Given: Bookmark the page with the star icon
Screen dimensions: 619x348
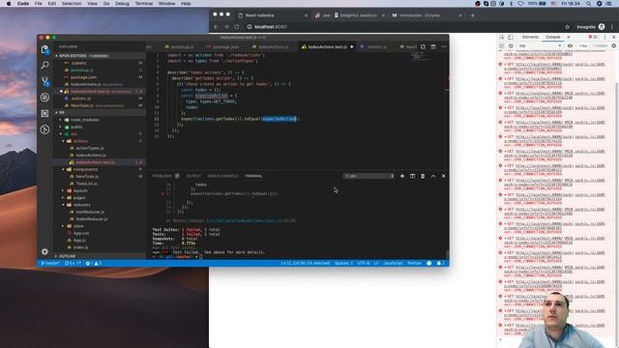Looking at the screenshot, I should pos(568,27).
